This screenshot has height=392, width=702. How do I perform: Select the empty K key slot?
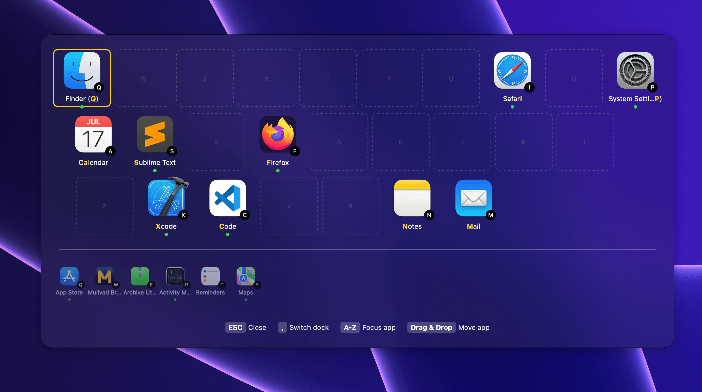click(524, 142)
